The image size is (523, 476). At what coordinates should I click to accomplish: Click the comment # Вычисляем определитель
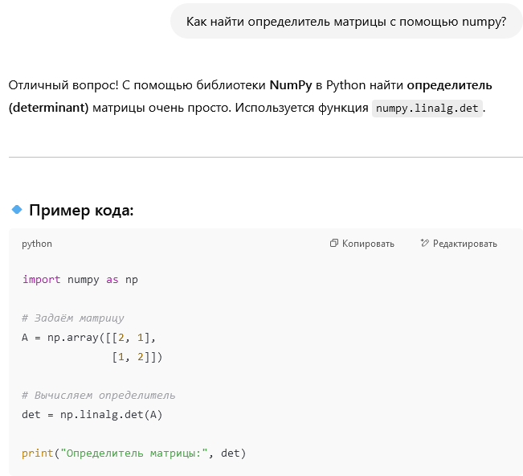(98, 395)
